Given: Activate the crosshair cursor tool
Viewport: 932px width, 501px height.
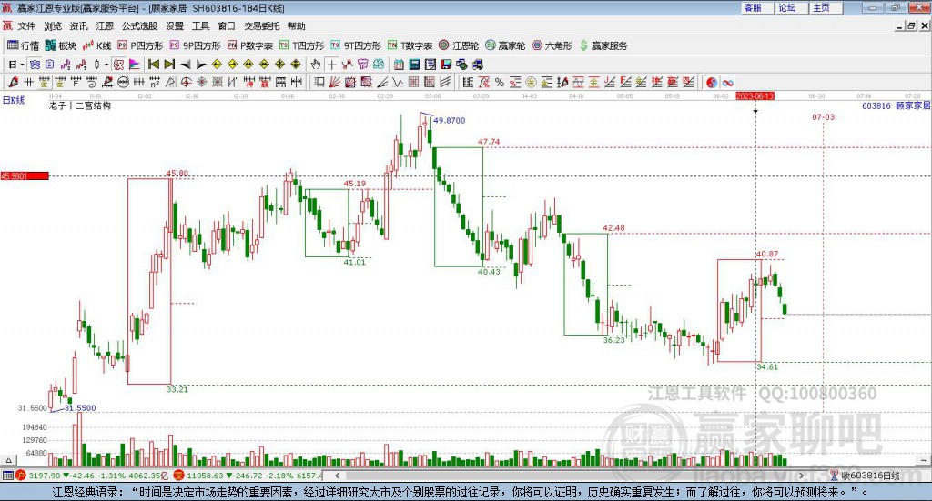Looking at the screenshot, I should pyautogui.click(x=332, y=65).
